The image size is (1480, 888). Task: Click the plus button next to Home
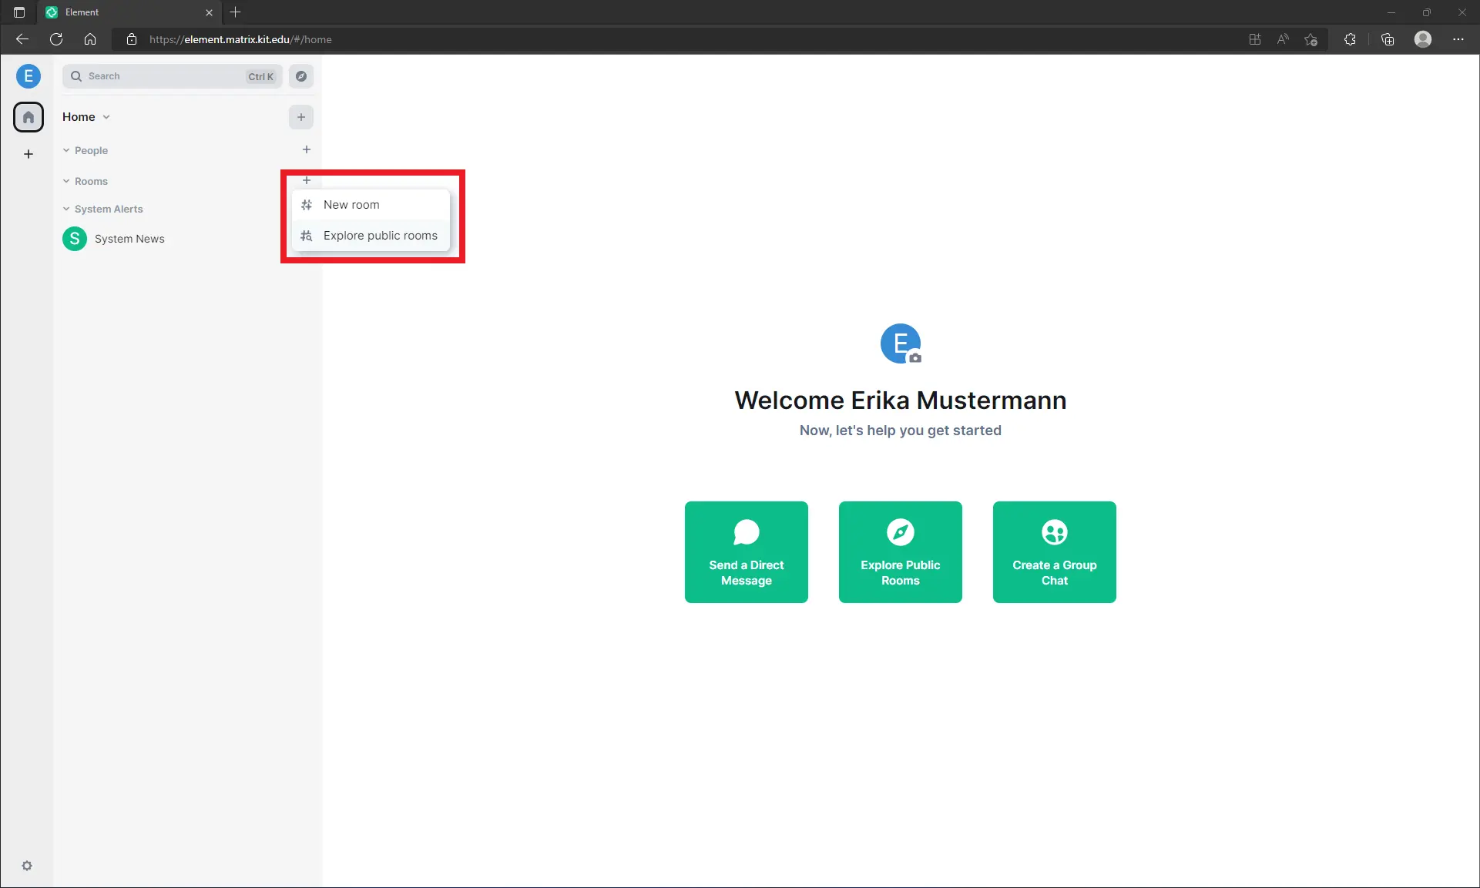click(x=301, y=117)
